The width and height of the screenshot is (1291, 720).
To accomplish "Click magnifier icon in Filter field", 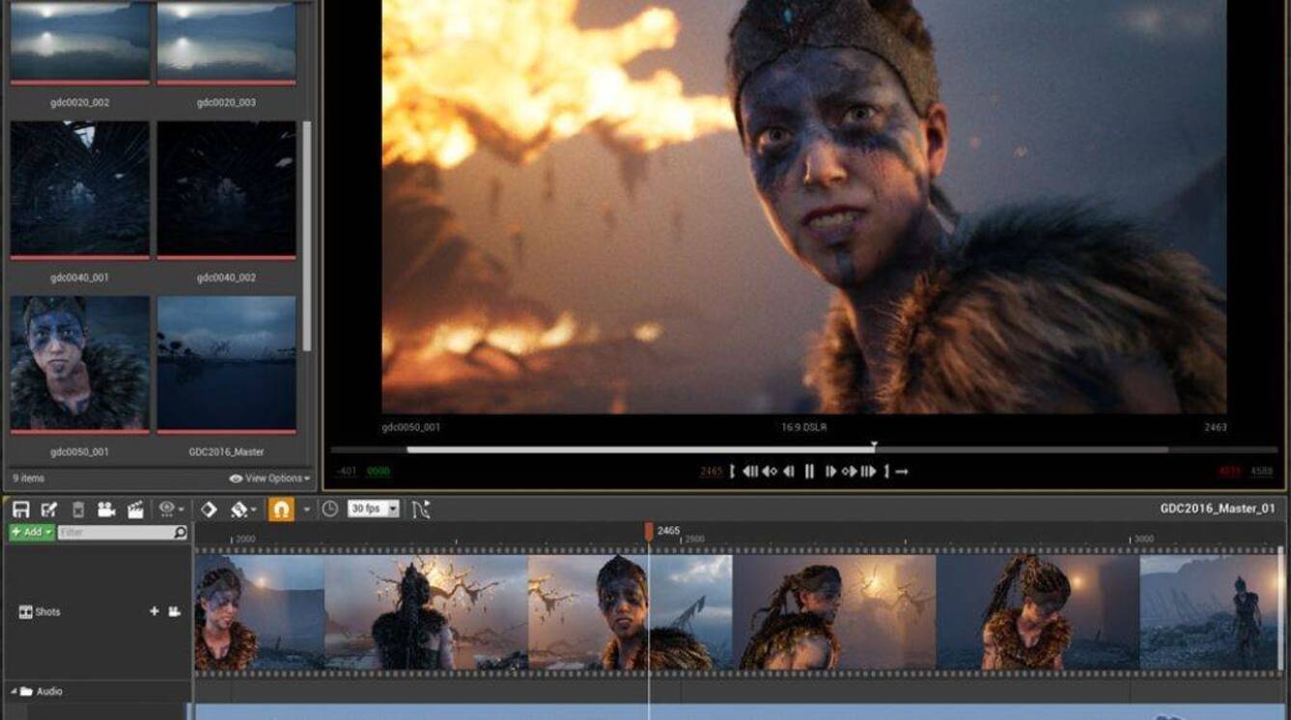I will click(180, 532).
